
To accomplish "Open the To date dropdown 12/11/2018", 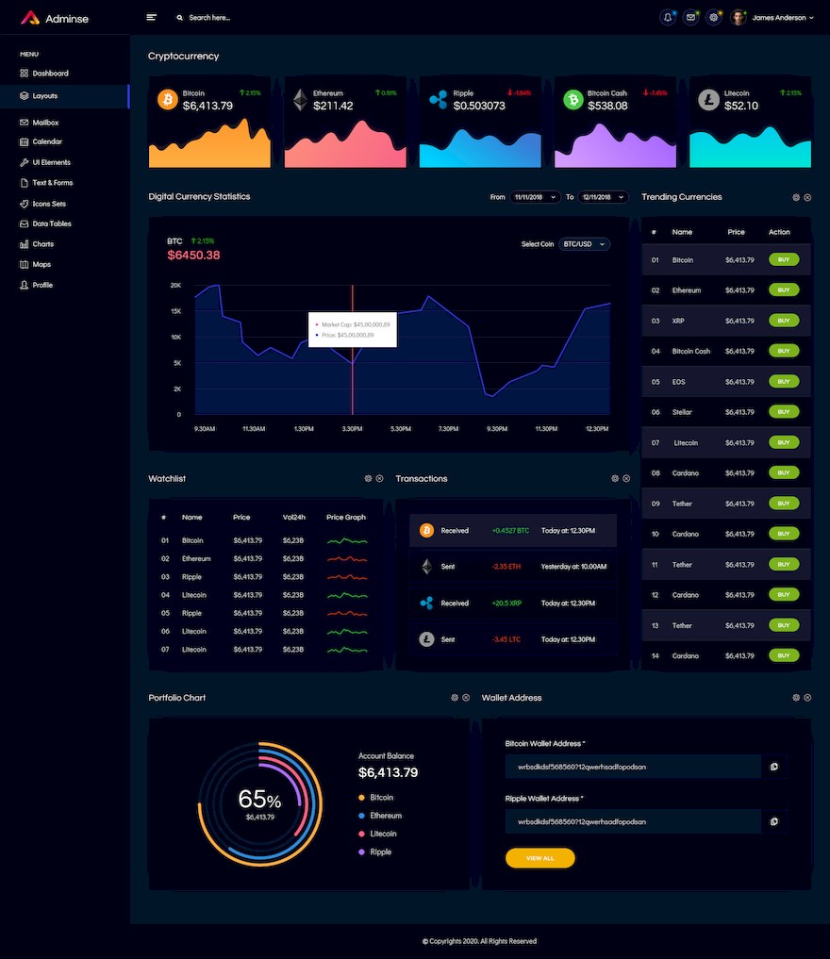I will coord(603,197).
